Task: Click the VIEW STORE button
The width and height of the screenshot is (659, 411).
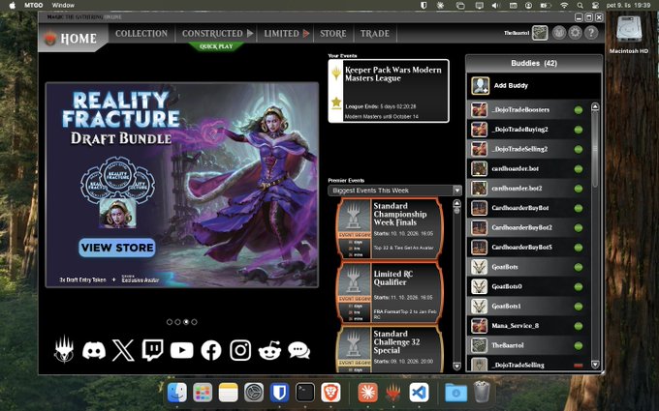Action: (x=117, y=248)
